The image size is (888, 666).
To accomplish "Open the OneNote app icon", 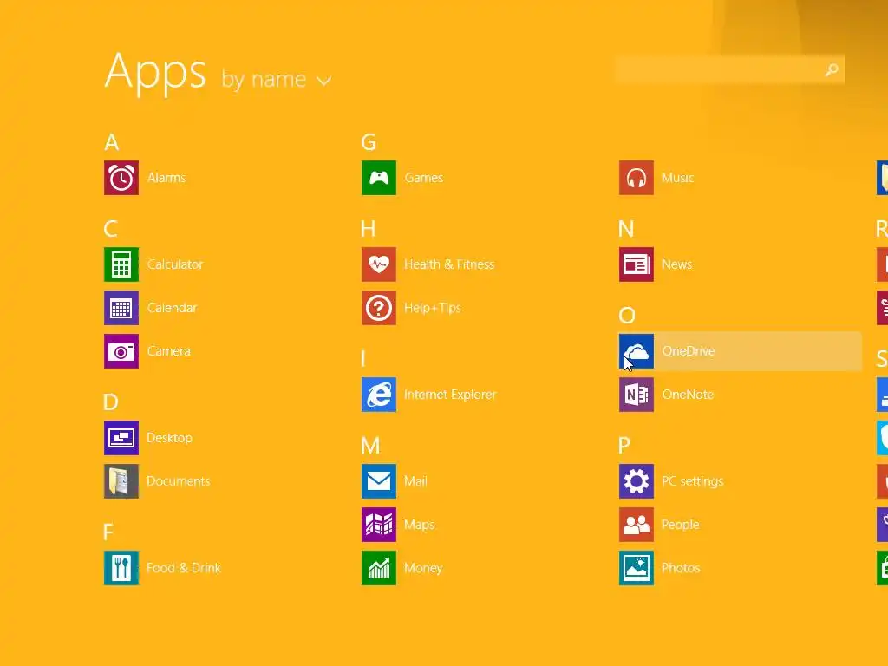I will point(637,395).
